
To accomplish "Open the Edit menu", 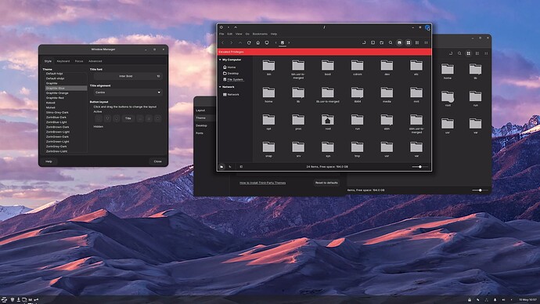I will coord(230,34).
